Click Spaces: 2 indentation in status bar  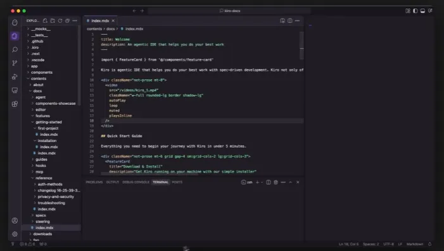(x=371, y=244)
